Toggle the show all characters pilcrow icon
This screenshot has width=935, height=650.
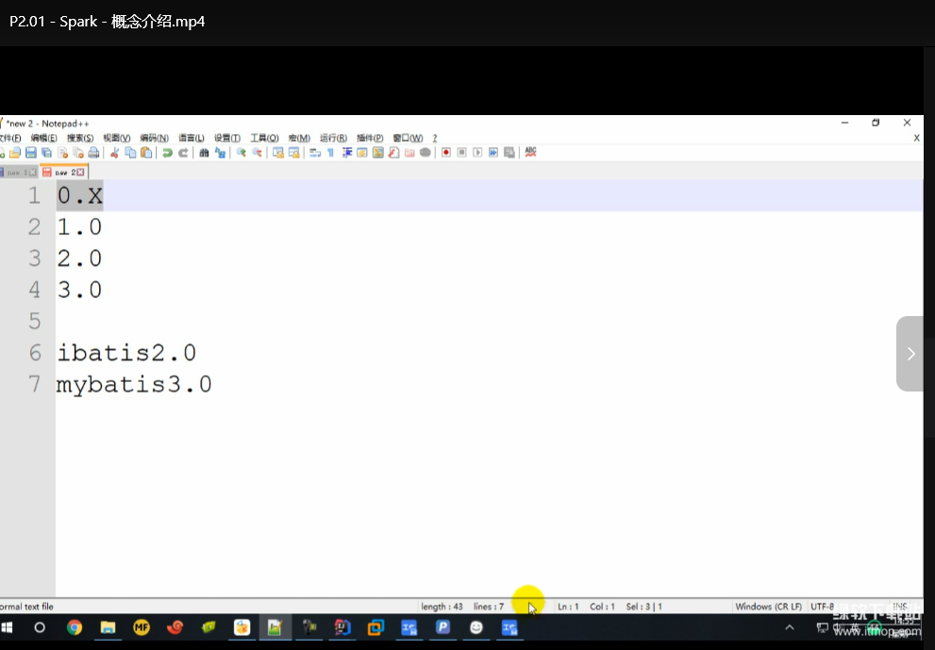tap(331, 153)
